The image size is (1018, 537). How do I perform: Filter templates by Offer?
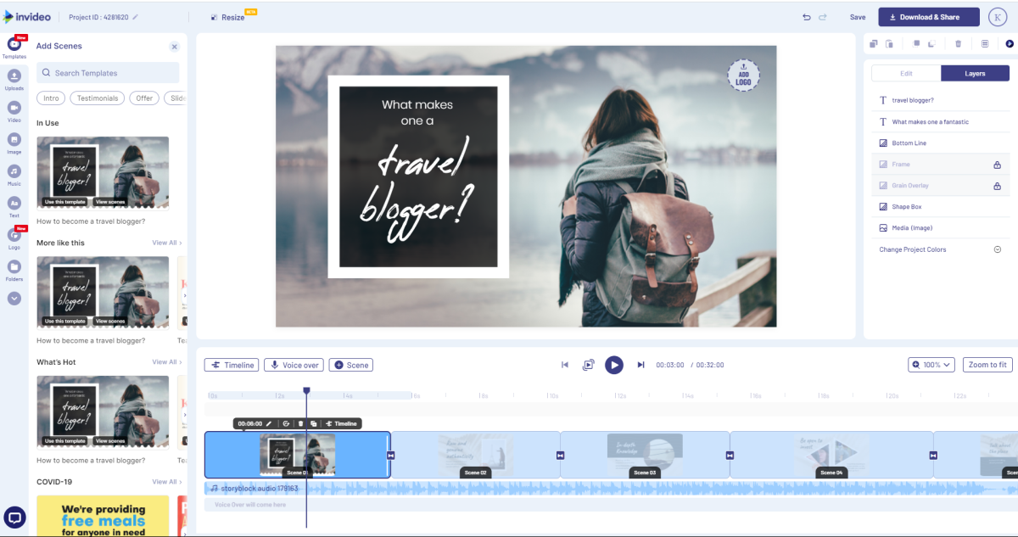pyautogui.click(x=144, y=98)
